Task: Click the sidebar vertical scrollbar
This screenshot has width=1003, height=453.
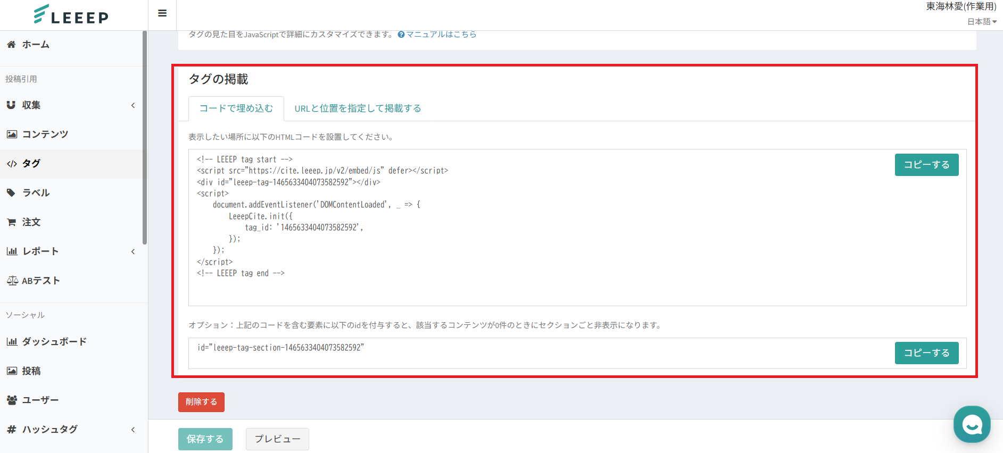Action: click(x=145, y=138)
